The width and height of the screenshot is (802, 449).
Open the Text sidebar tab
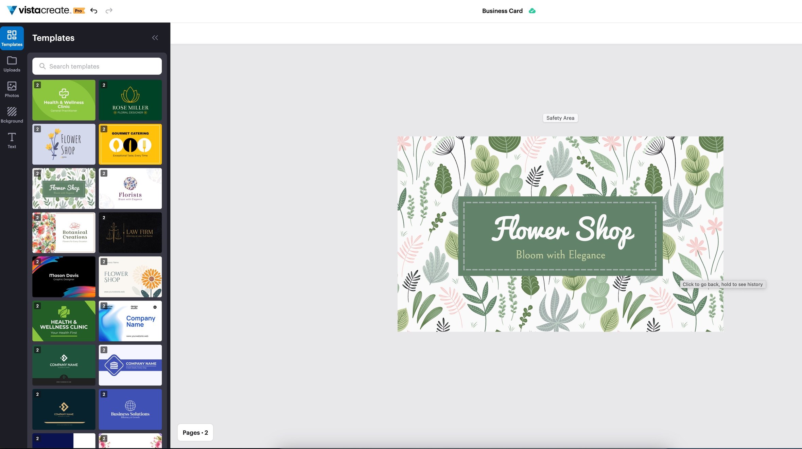(12, 140)
